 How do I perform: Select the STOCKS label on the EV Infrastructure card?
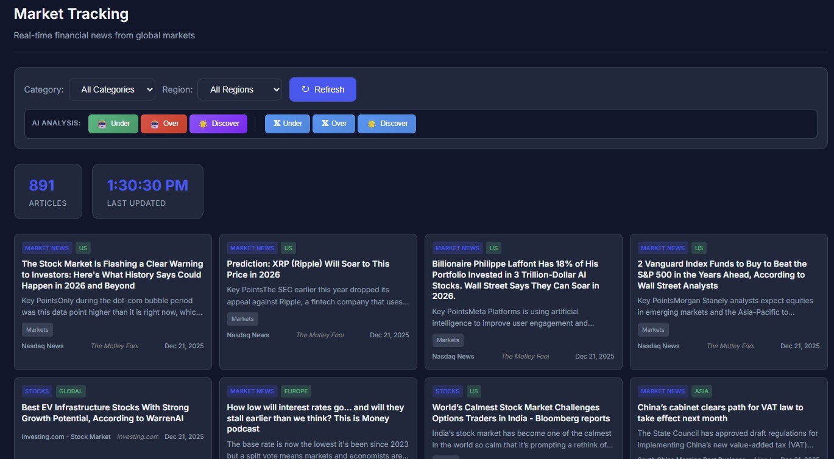[x=37, y=391]
